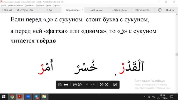Image resolution: width=178 pixels, height=100 pixels.
Task: Click the bold word «фатха»
Action: pyautogui.click(x=56, y=31)
